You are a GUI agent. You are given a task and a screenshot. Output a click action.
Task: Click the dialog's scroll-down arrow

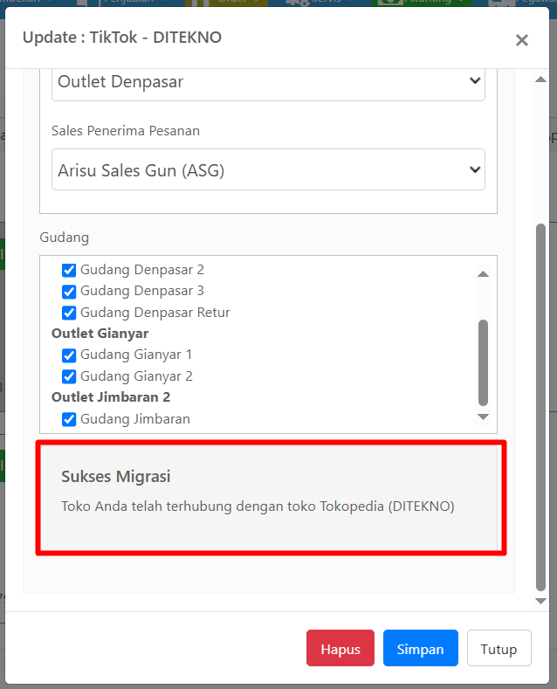(x=540, y=601)
